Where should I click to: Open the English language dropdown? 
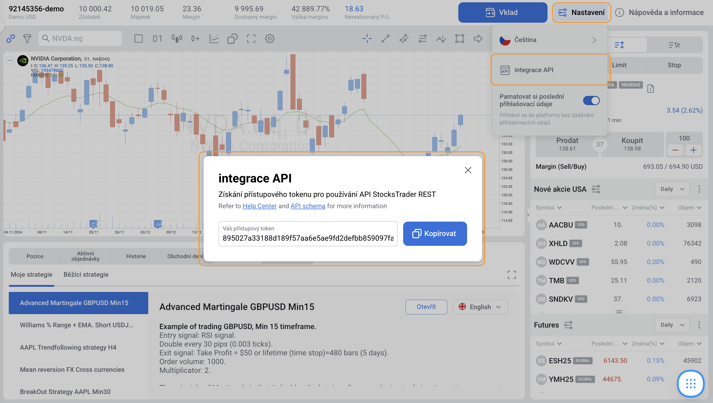click(480, 307)
